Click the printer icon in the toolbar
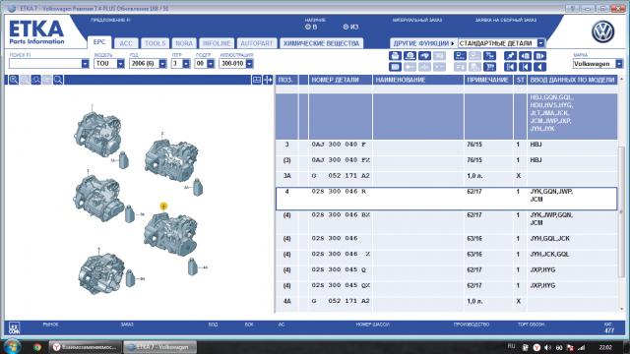630x354 pixels. click(395, 56)
